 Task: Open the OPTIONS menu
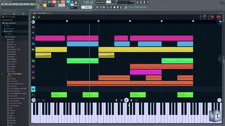pos(26,4)
